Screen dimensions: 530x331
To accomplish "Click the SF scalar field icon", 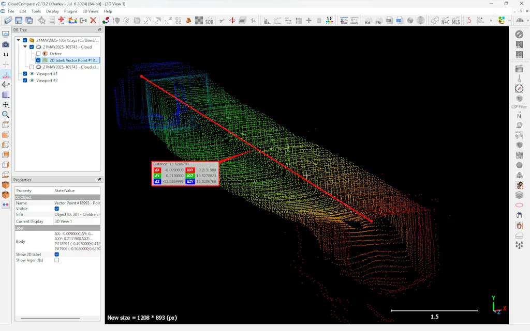I will pyautogui.click(x=329, y=21).
